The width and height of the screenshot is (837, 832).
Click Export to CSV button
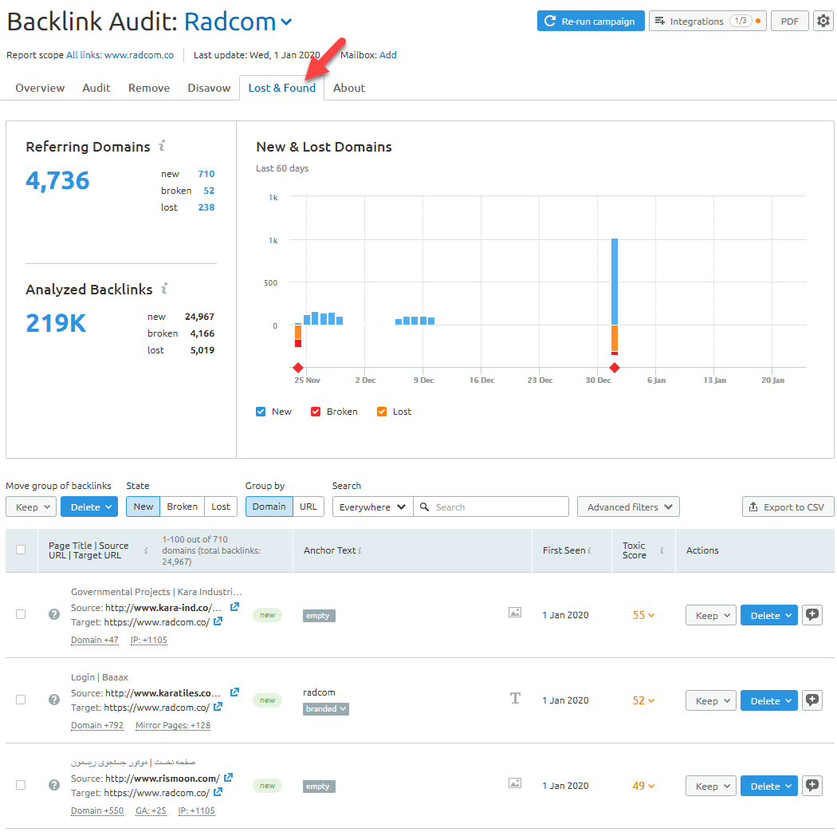click(x=788, y=507)
